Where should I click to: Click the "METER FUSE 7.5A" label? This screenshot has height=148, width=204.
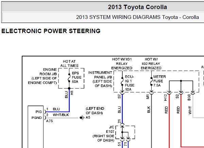(x=160, y=81)
